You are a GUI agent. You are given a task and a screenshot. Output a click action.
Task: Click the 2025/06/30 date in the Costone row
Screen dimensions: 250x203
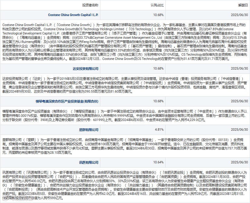tap(239, 15)
